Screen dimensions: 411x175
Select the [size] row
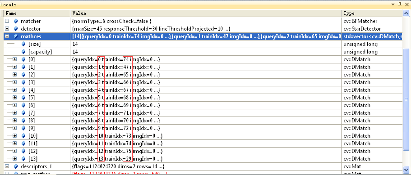pyautogui.click(x=203, y=44)
